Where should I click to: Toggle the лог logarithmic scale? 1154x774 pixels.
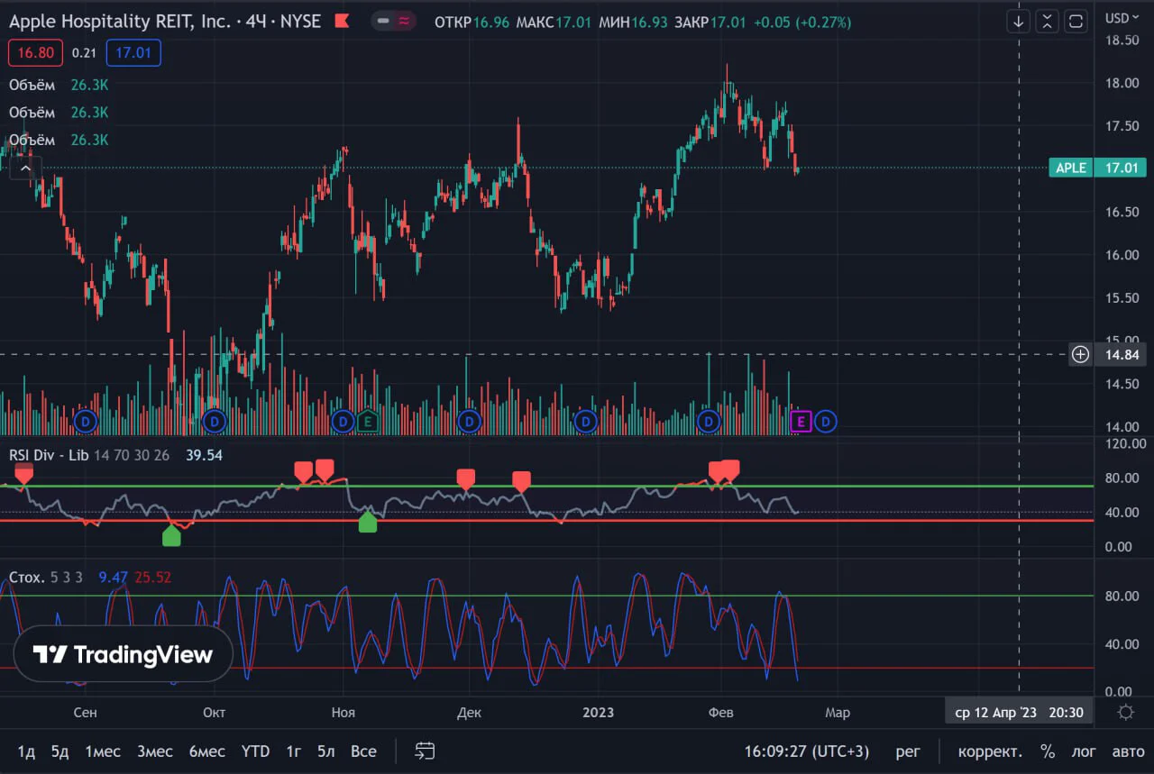tap(1084, 751)
